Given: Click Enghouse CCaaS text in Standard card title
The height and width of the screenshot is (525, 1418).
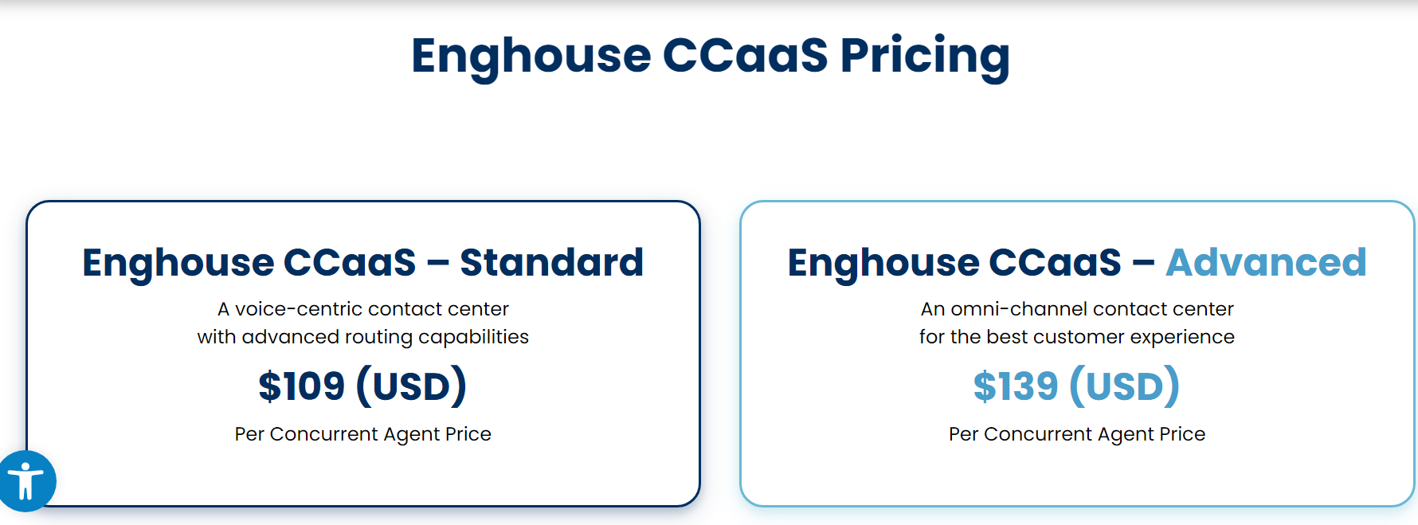Looking at the screenshot, I should pyautogui.click(x=249, y=262).
